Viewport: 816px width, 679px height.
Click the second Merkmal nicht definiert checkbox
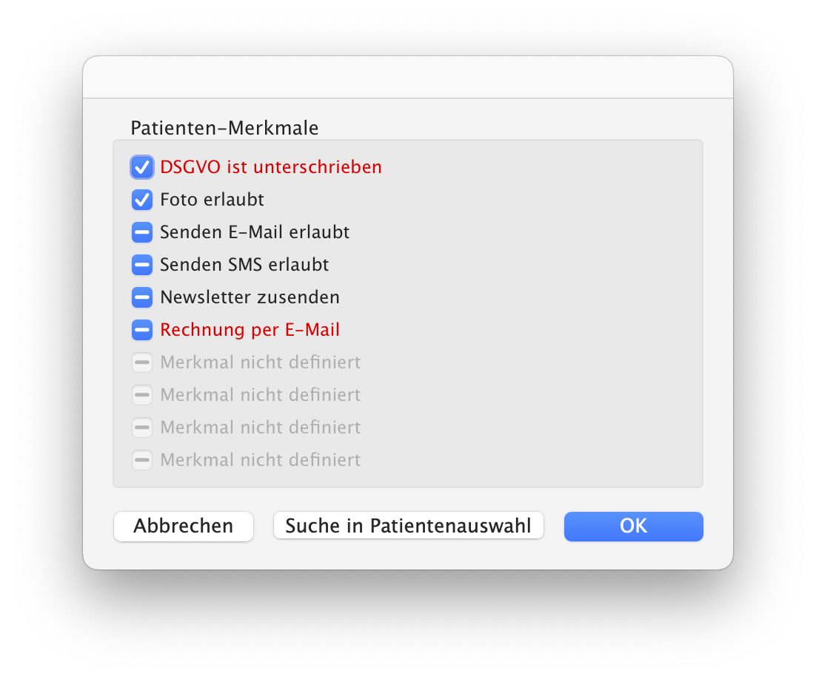(142, 395)
